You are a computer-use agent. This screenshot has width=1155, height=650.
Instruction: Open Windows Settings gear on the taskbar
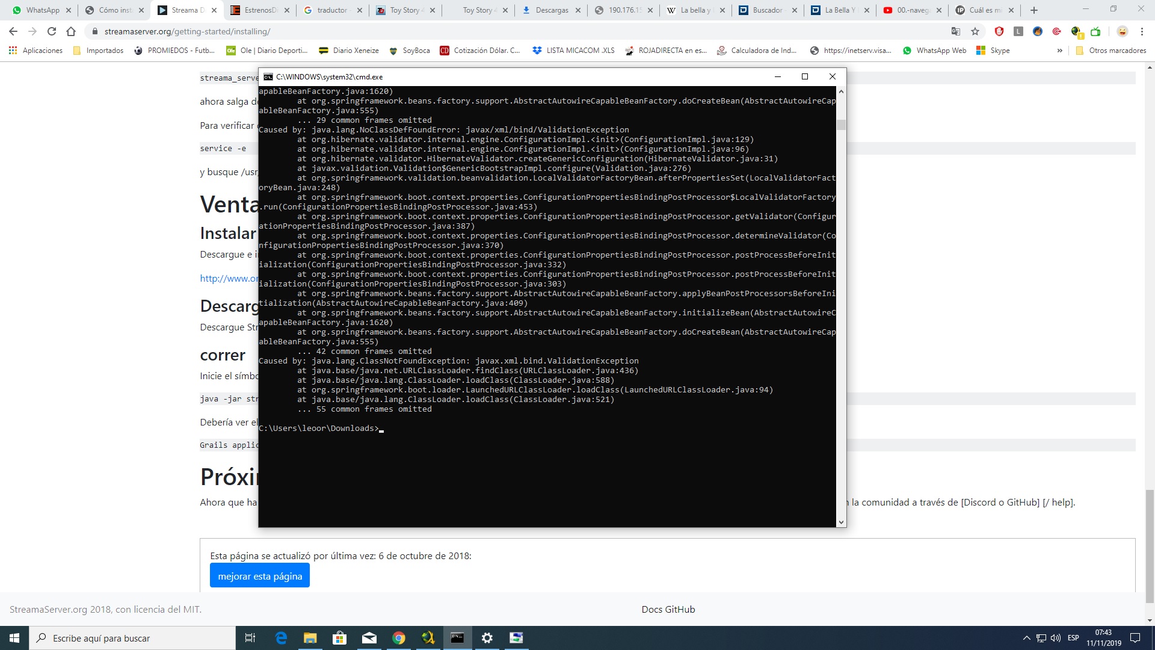[x=487, y=637]
